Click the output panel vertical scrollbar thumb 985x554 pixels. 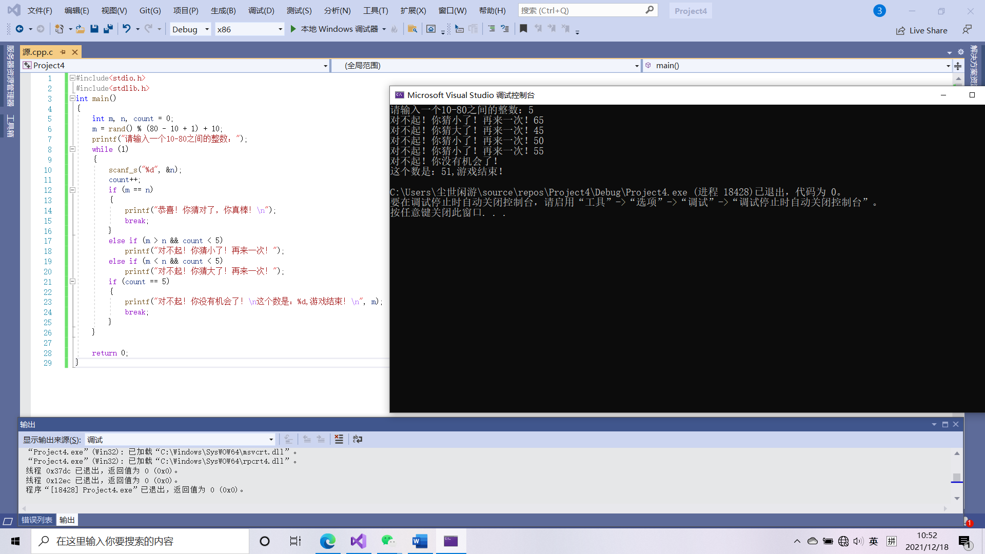point(957,478)
